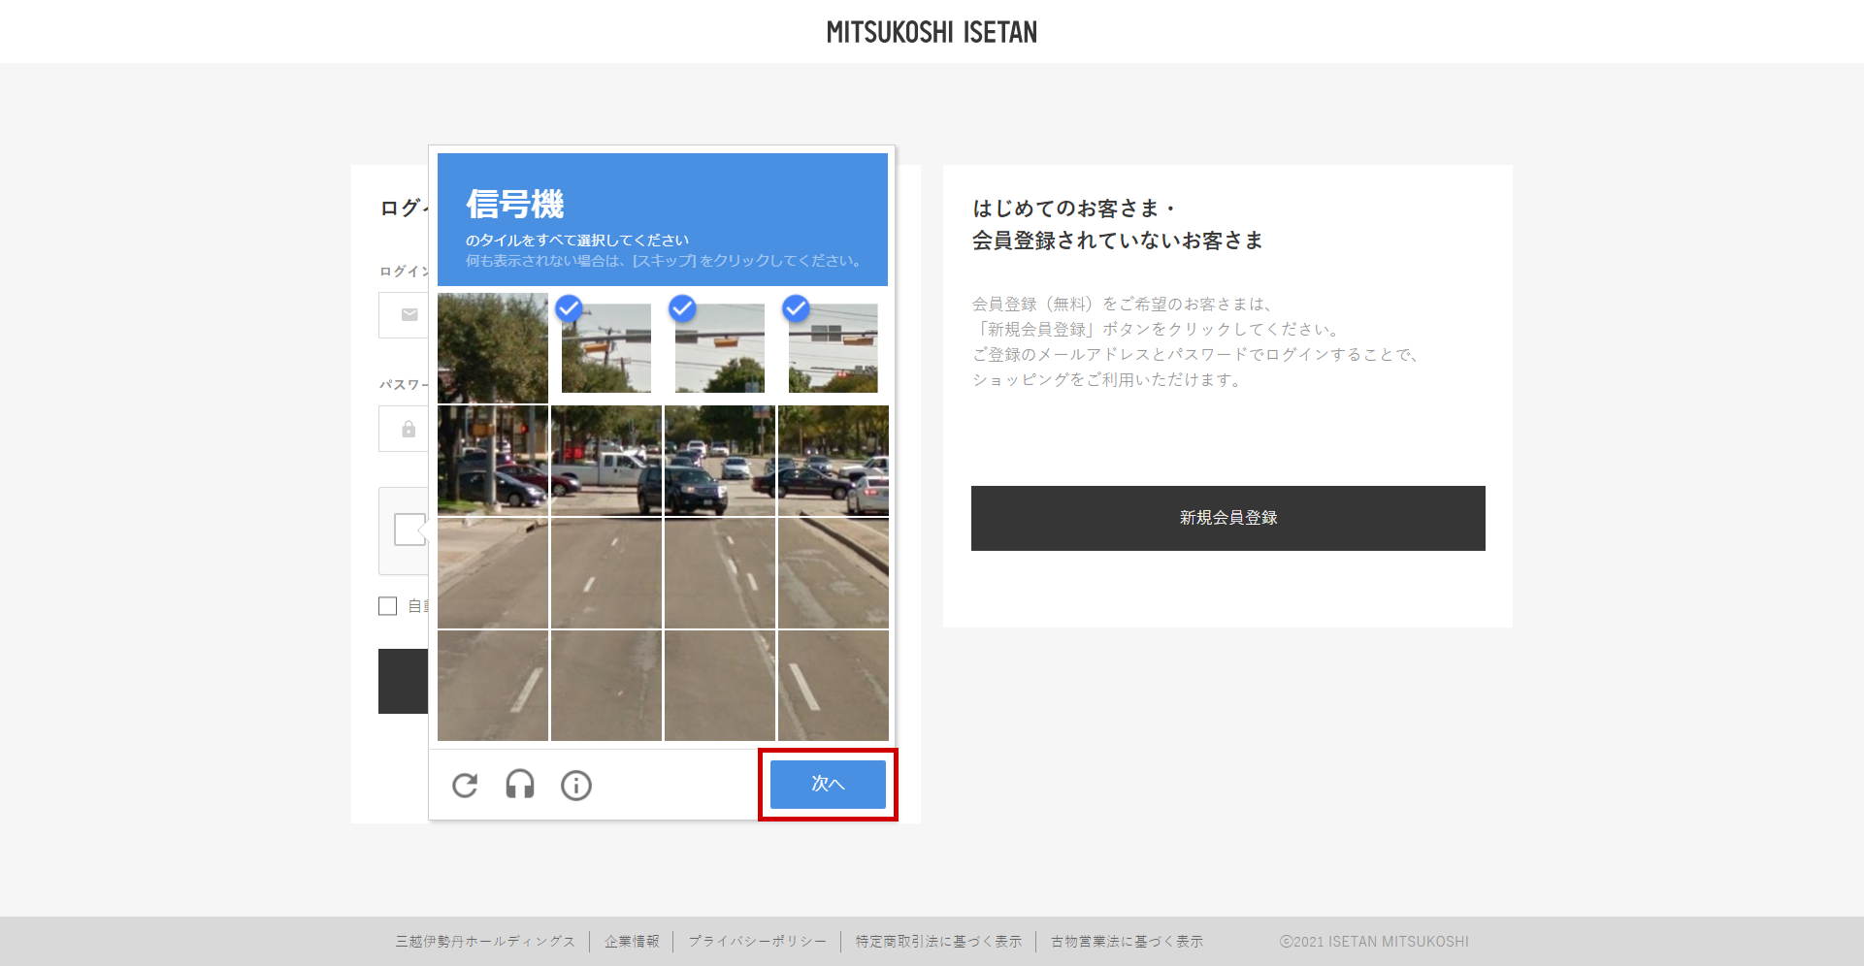Viewport: 1864px width, 966px height.
Task: Click the padlock icon in password field
Action: 409,429
